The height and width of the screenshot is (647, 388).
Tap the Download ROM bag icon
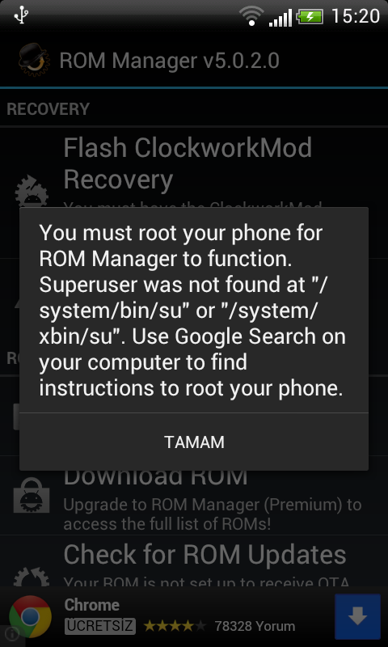point(32,495)
